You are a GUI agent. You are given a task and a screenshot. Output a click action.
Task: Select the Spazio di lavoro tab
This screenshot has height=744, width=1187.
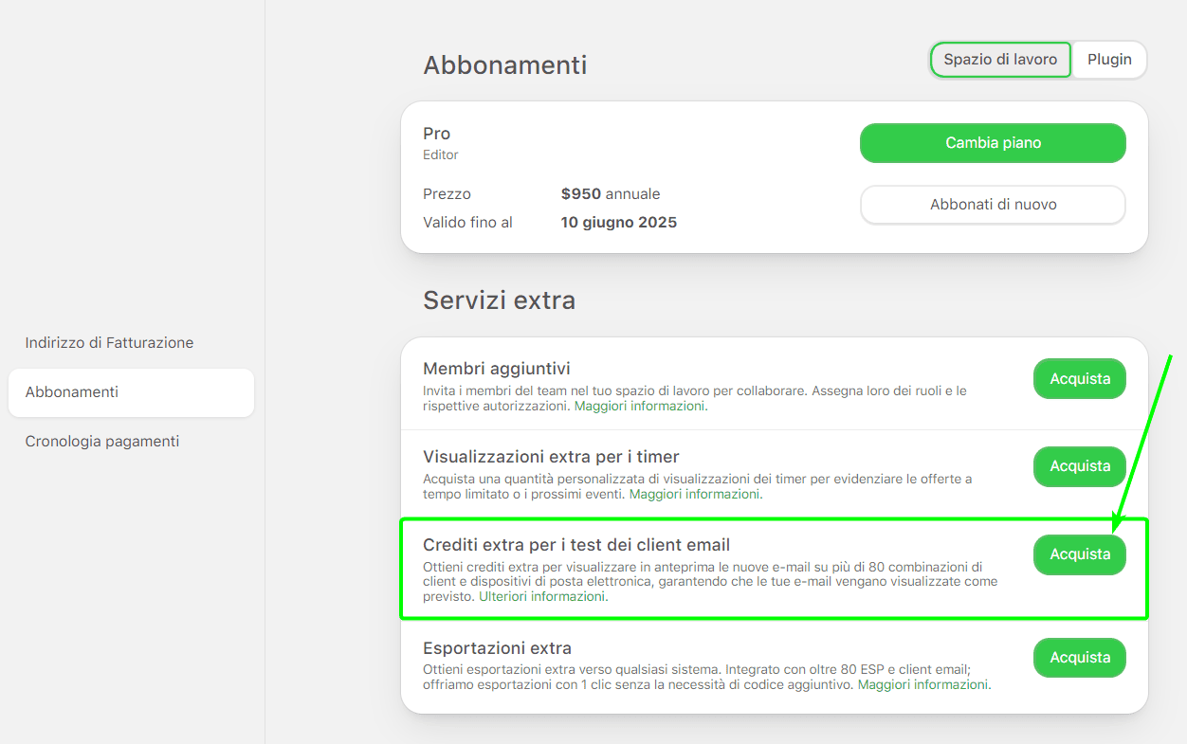[999, 59]
